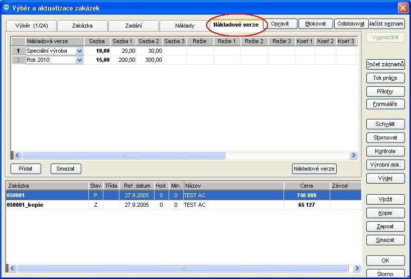
Task: Click the price 65 127 cell
Action: click(x=307, y=205)
